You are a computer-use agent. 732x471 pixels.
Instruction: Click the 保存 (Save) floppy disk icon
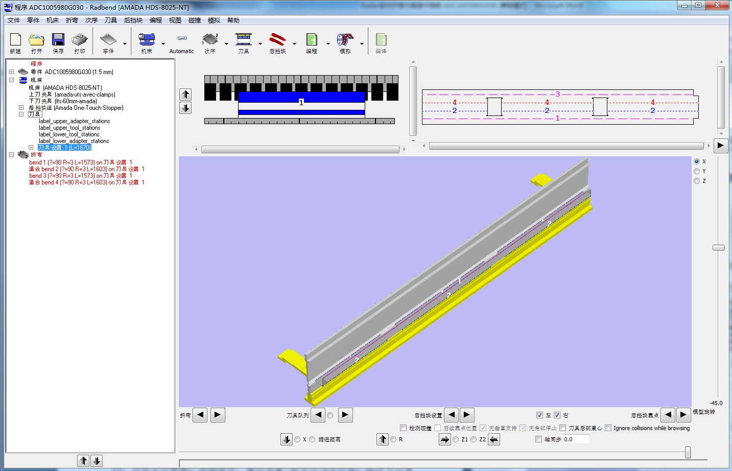(x=58, y=40)
